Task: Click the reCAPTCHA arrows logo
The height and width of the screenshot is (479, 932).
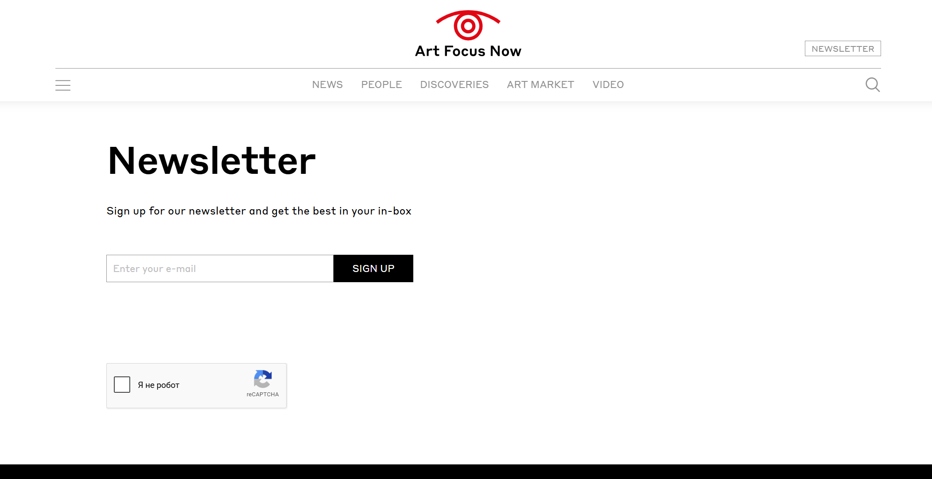Action: click(x=263, y=379)
